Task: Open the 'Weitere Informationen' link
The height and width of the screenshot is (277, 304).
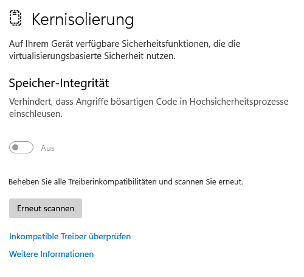Action: [52, 254]
